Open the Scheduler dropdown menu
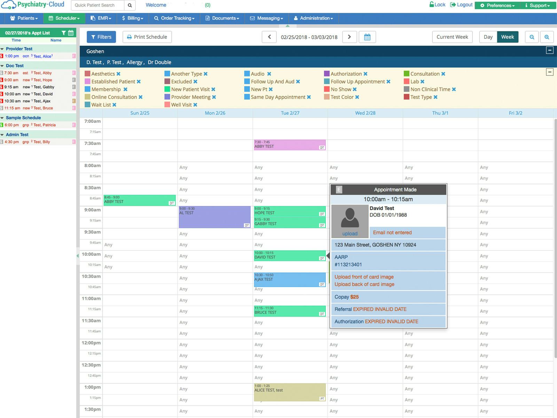Viewport: 557px width, 418px height. 64,18
